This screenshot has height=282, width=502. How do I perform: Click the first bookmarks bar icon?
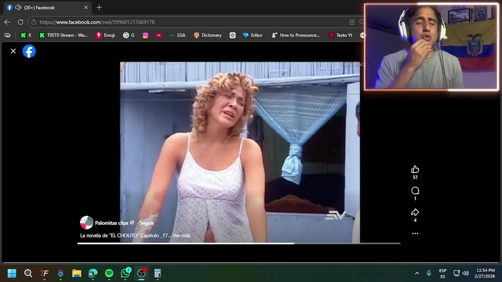[x=7, y=35]
